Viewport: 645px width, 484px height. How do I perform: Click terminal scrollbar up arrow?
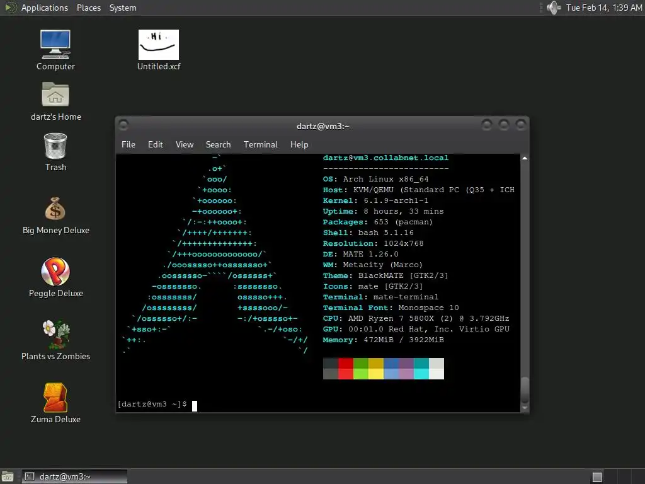525,158
